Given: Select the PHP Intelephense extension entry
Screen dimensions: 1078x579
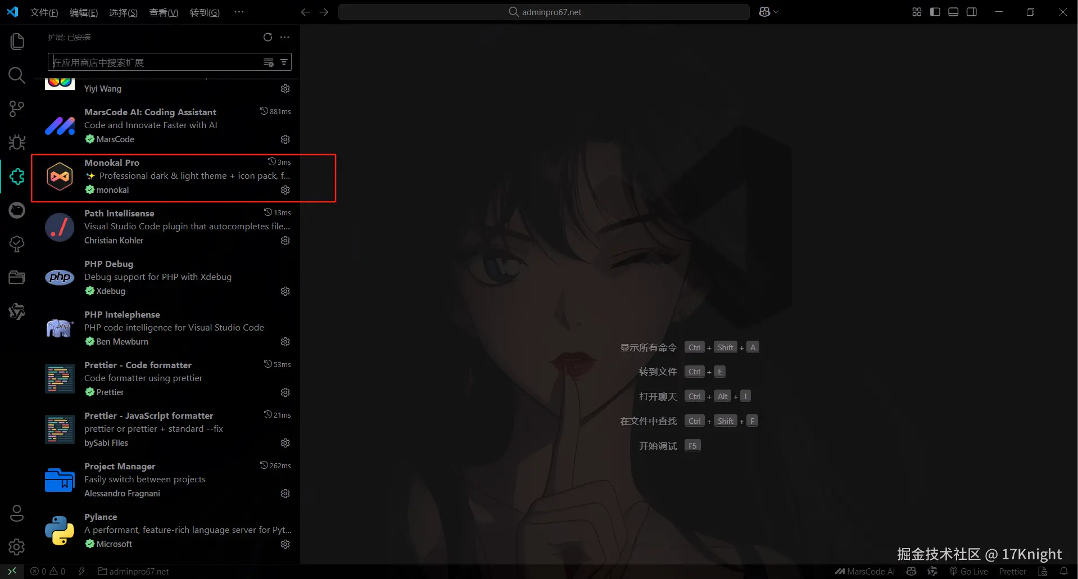Looking at the screenshot, I should [x=166, y=328].
